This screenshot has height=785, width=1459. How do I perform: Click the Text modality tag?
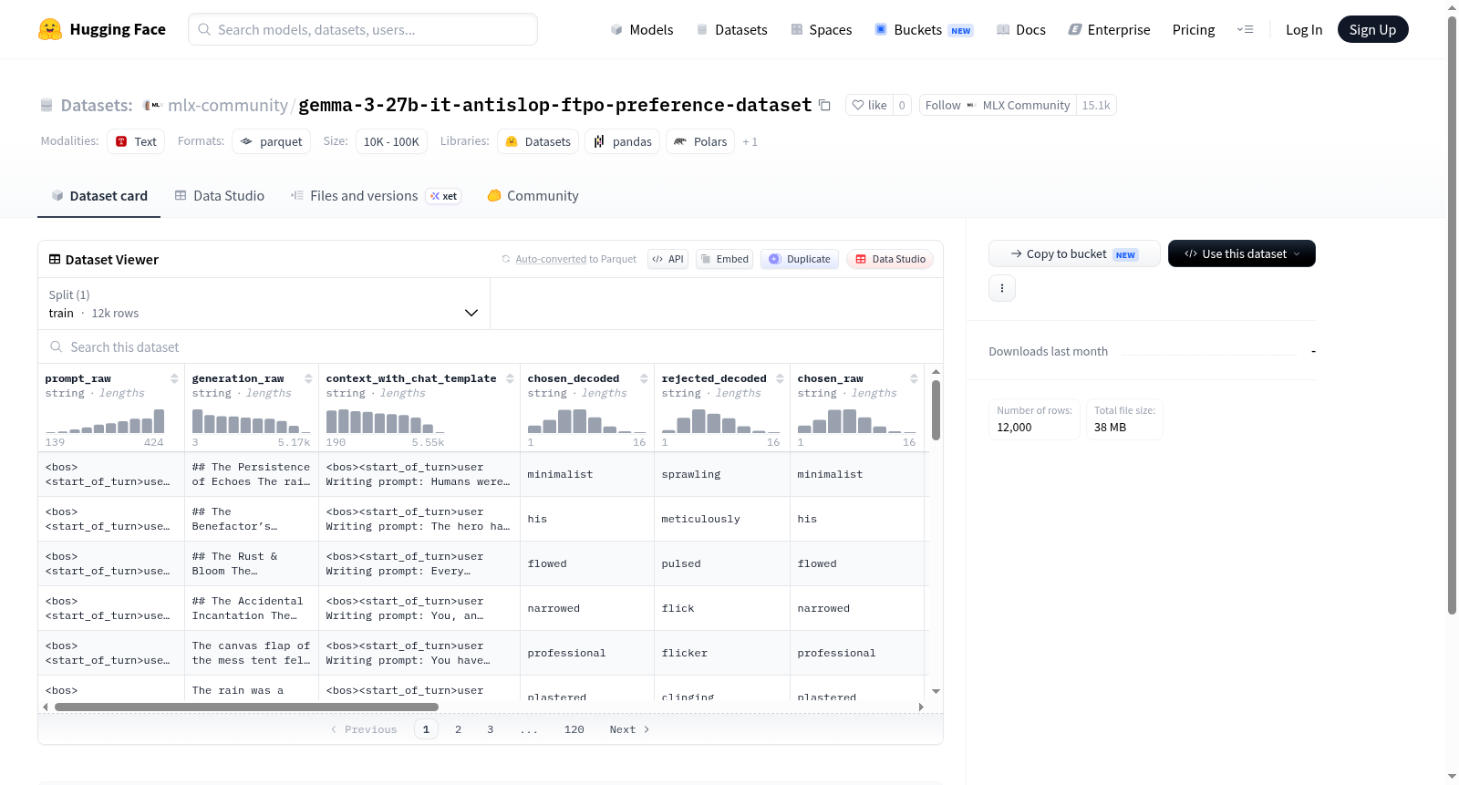pyautogui.click(x=136, y=141)
